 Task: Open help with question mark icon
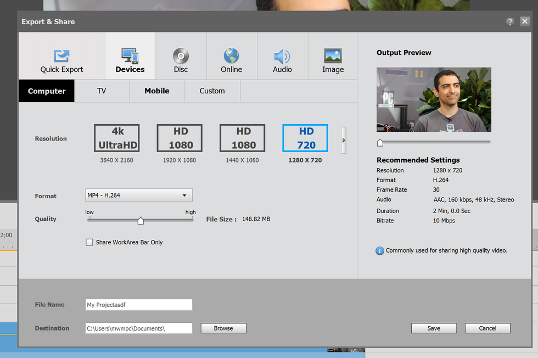pos(510,22)
